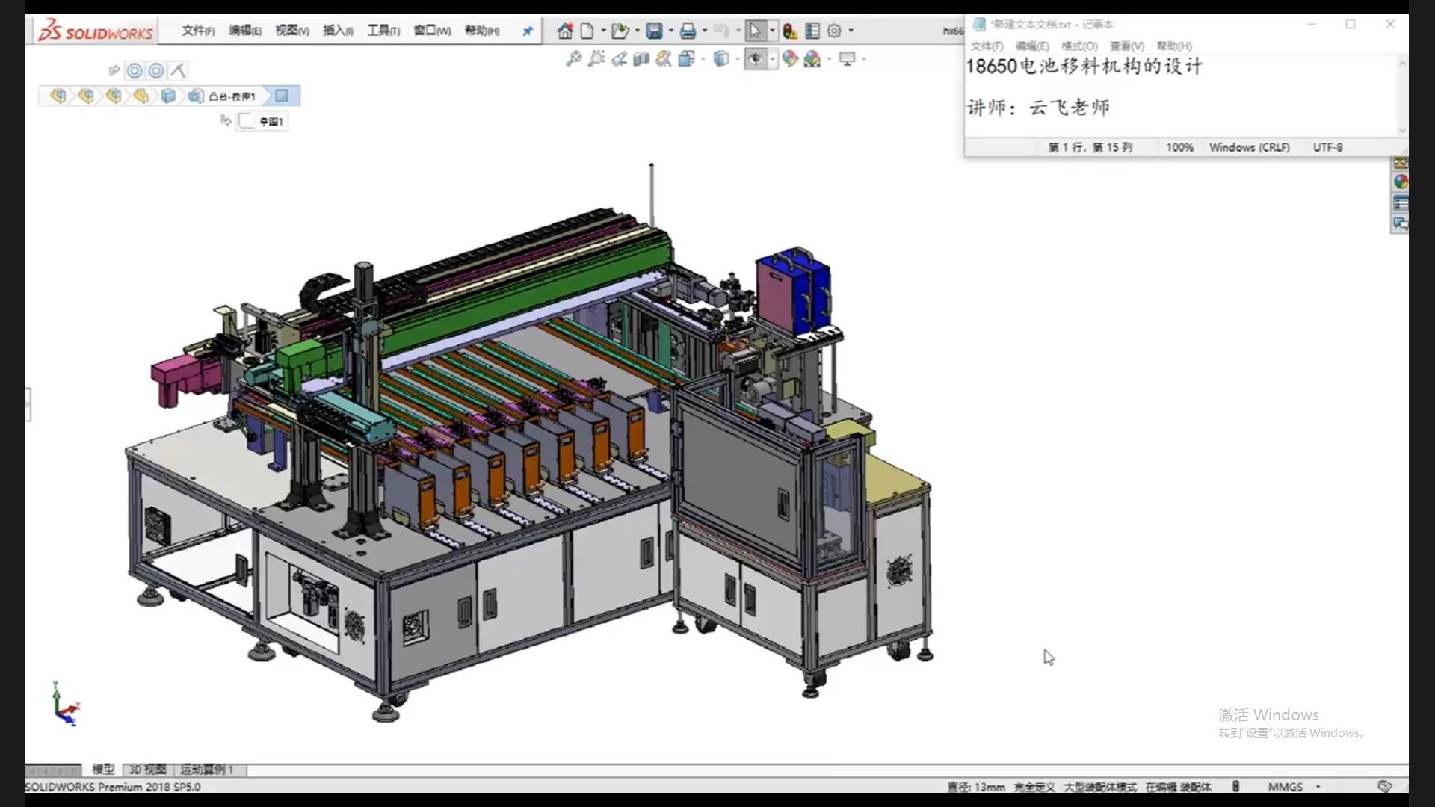Open the 窗口(W) menu in SolidWorks
This screenshot has height=807, width=1435.
pos(432,31)
